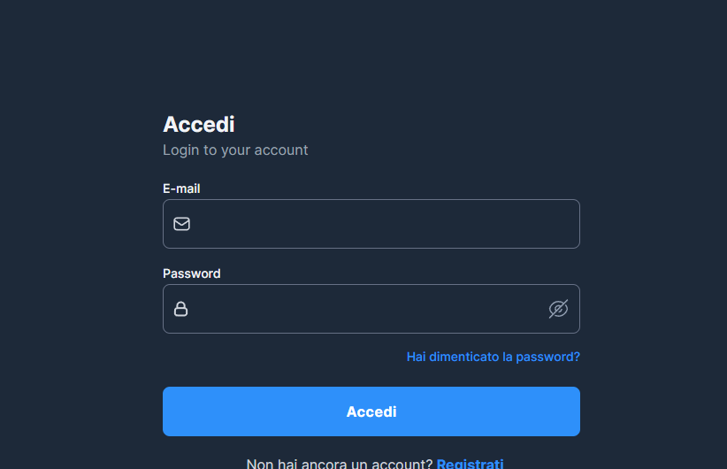Click the padlock icon in Password field
Viewport: 727px width, 469px height.
click(x=180, y=309)
